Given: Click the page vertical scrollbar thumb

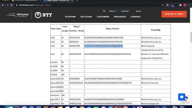Looking at the screenshot, I should [191, 37].
